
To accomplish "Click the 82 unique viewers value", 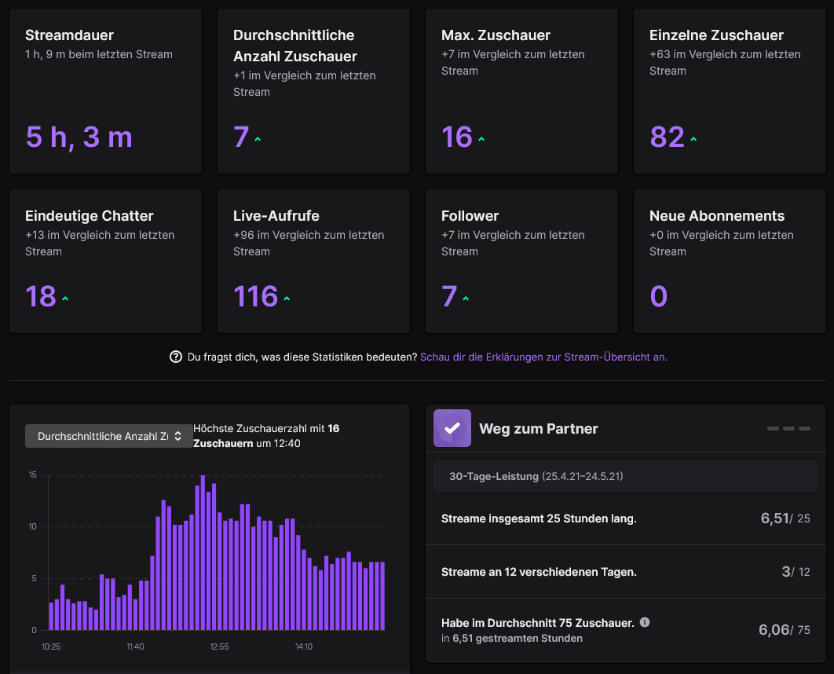I will tap(667, 137).
